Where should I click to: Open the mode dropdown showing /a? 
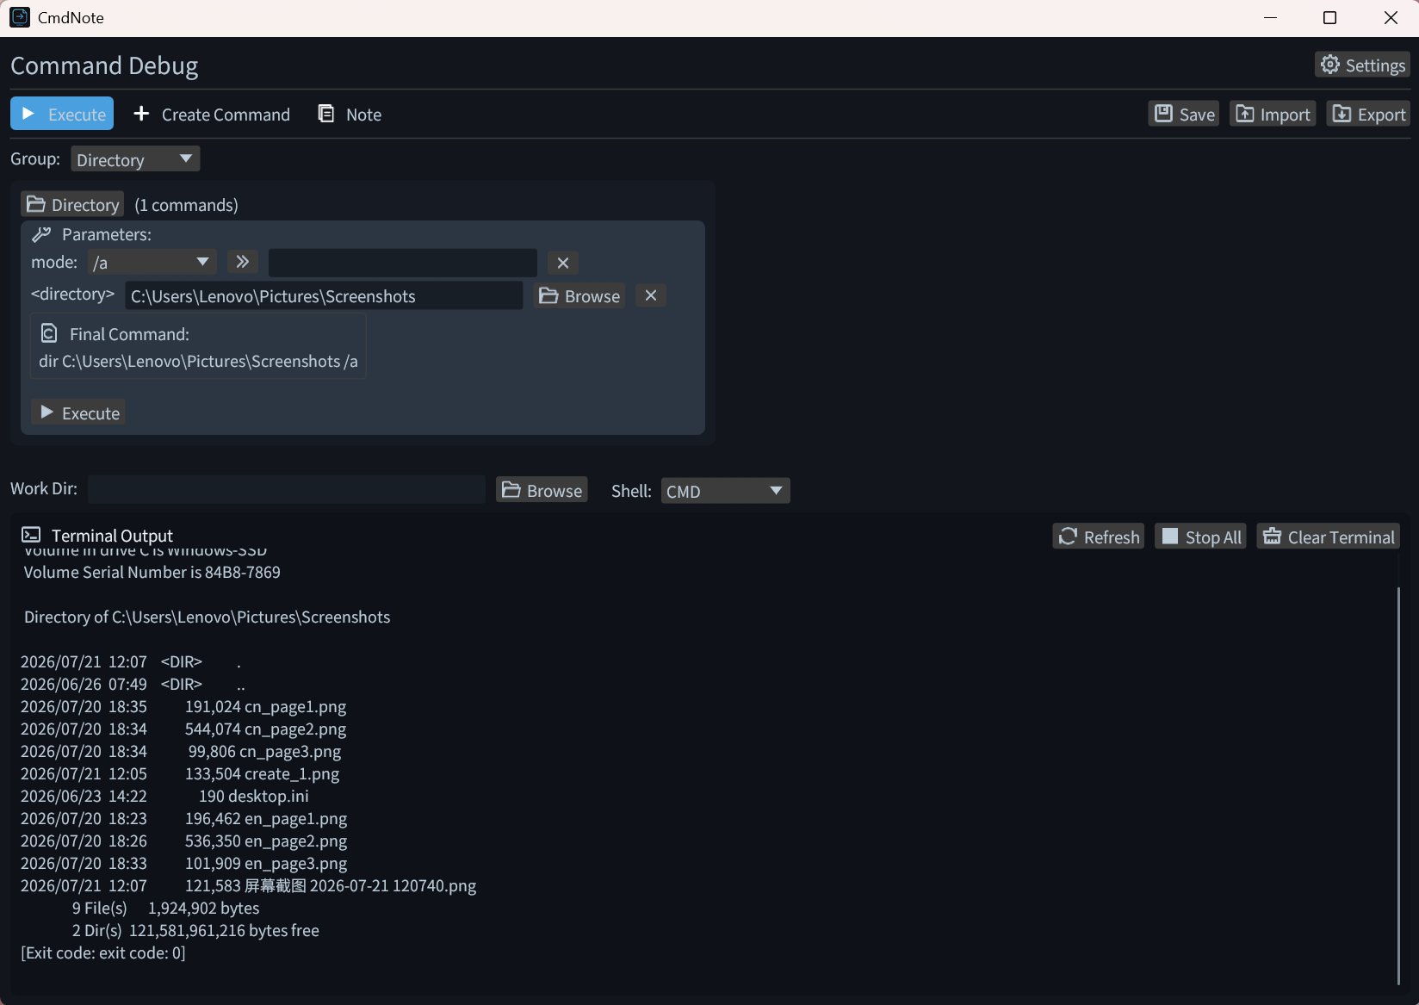point(152,262)
